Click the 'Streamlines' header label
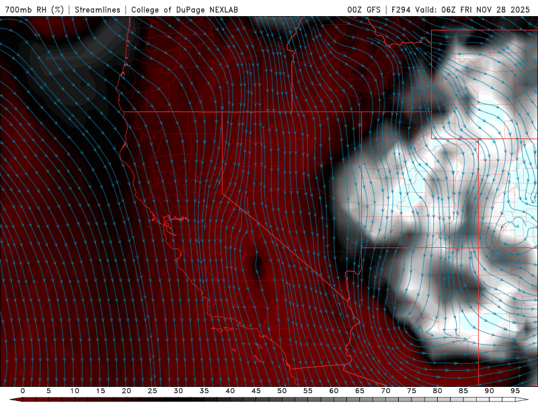This screenshot has height=403, width=538. (x=98, y=9)
